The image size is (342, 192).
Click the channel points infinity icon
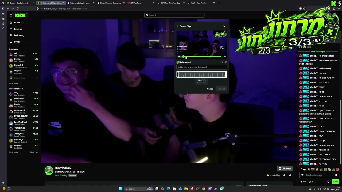(x=303, y=182)
